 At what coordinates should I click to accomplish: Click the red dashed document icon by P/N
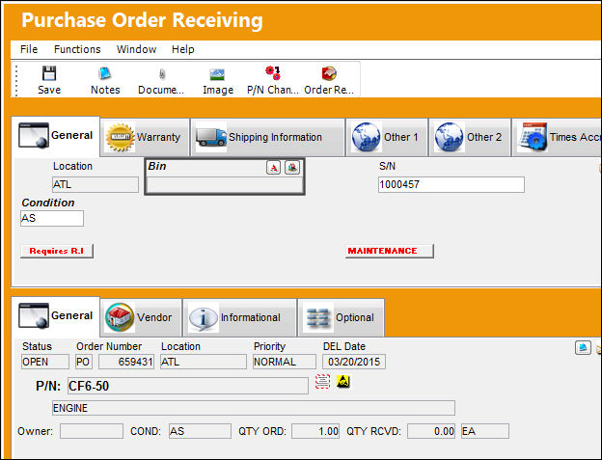322,382
